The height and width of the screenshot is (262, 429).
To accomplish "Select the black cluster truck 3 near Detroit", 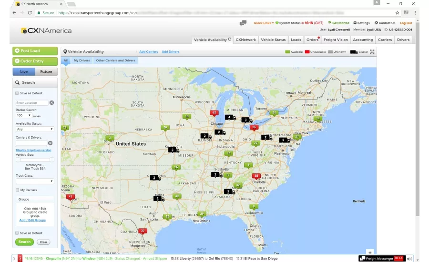I will [x=247, y=120].
